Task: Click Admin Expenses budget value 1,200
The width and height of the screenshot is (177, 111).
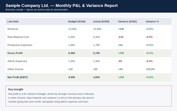Action: (x=72, y=61)
